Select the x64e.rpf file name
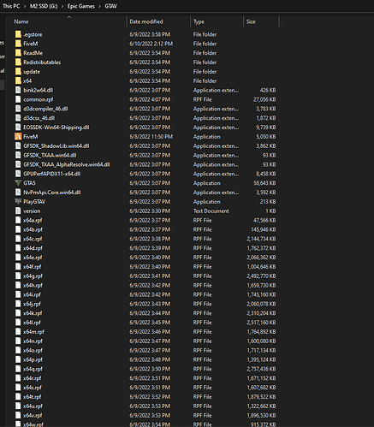374x427 pixels. tap(33, 258)
